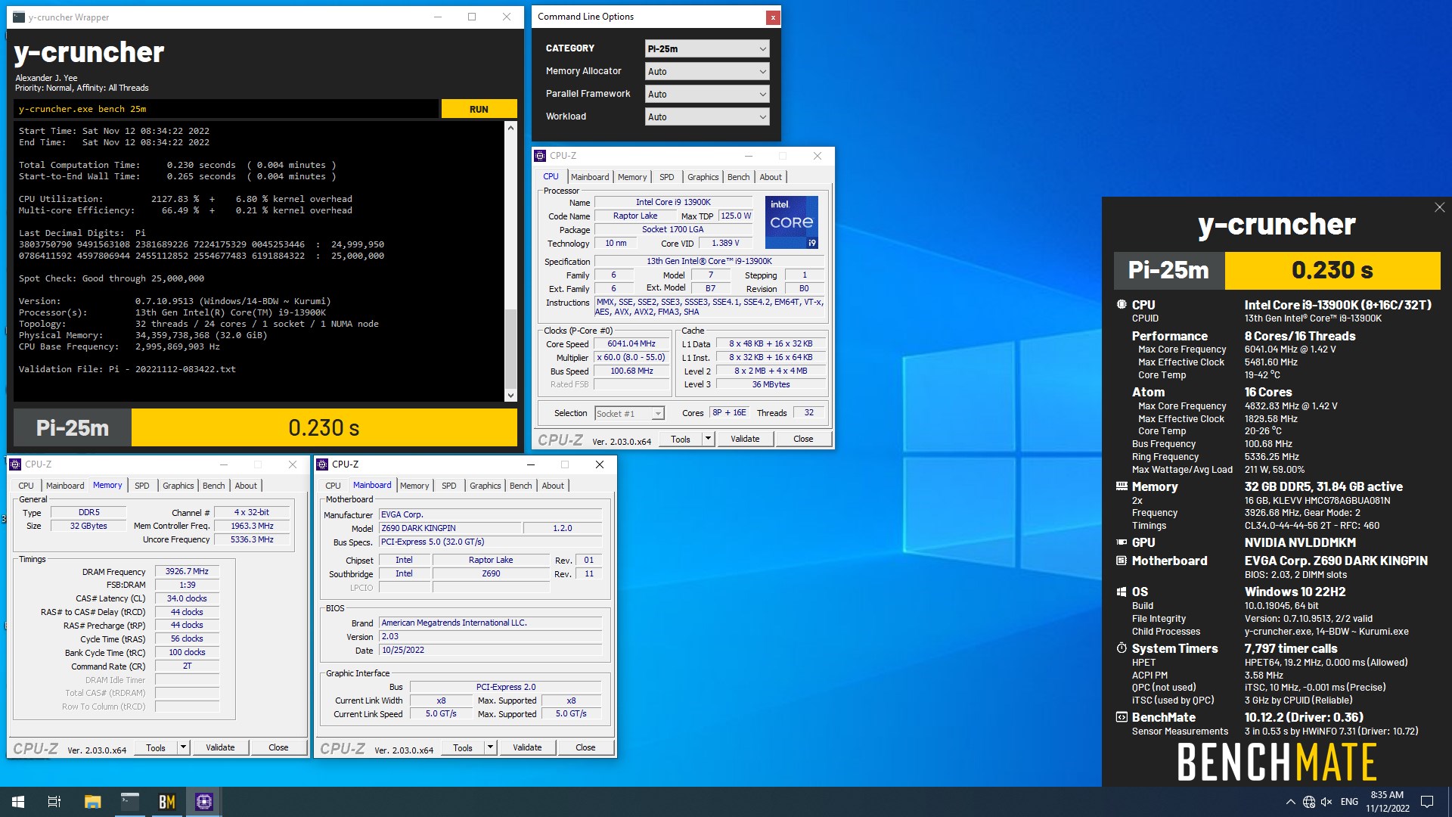This screenshot has height=817, width=1452.
Task: Click the y-cruncher output scrollbar down arrow
Action: click(x=510, y=395)
